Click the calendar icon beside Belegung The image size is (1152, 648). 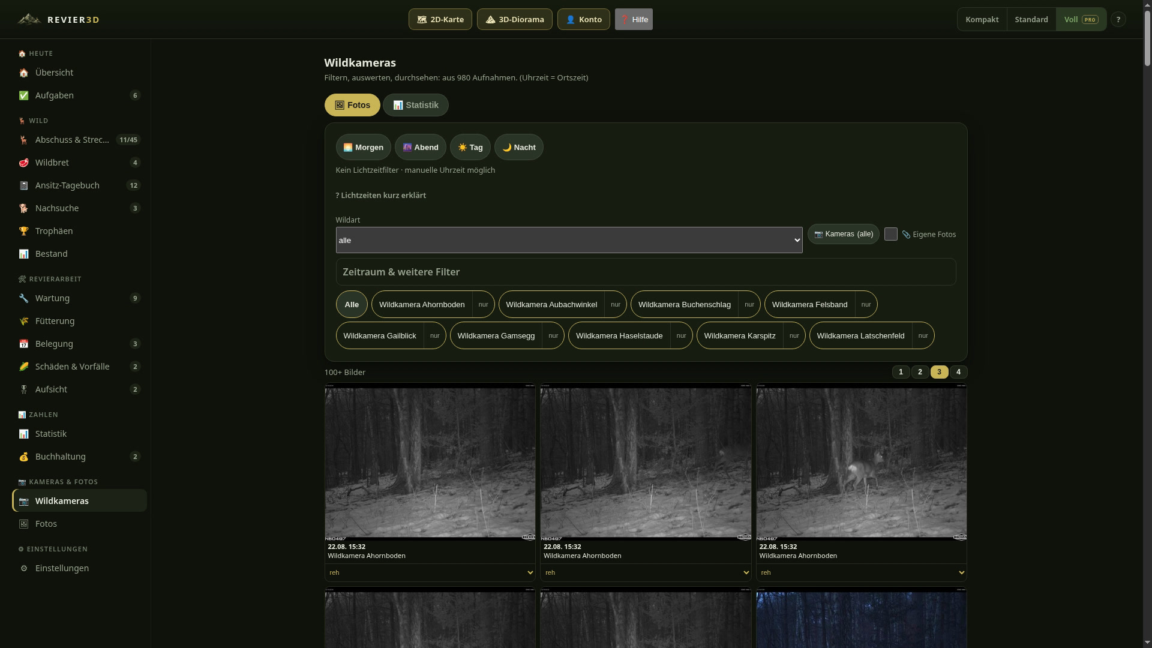pos(23,344)
